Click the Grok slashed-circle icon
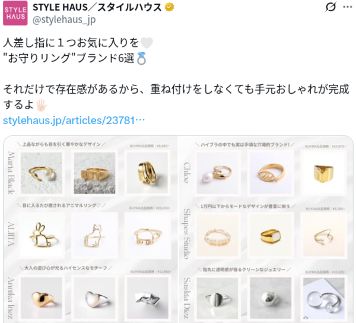 (330, 7)
